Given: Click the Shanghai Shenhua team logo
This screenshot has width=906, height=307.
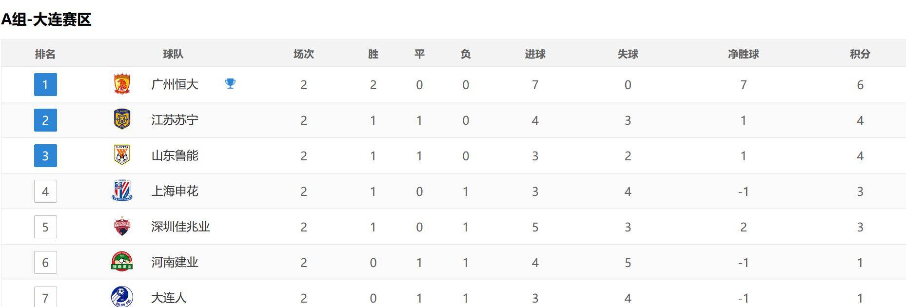Looking at the screenshot, I should click(122, 191).
